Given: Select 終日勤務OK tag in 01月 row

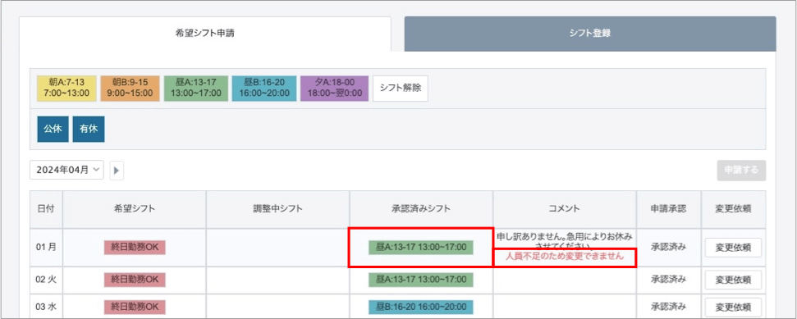Looking at the screenshot, I should coord(135,248).
